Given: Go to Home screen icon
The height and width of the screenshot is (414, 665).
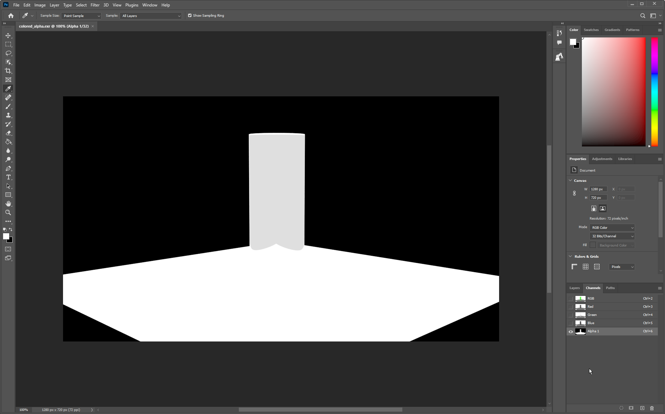Looking at the screenshot, I should 11,16.
